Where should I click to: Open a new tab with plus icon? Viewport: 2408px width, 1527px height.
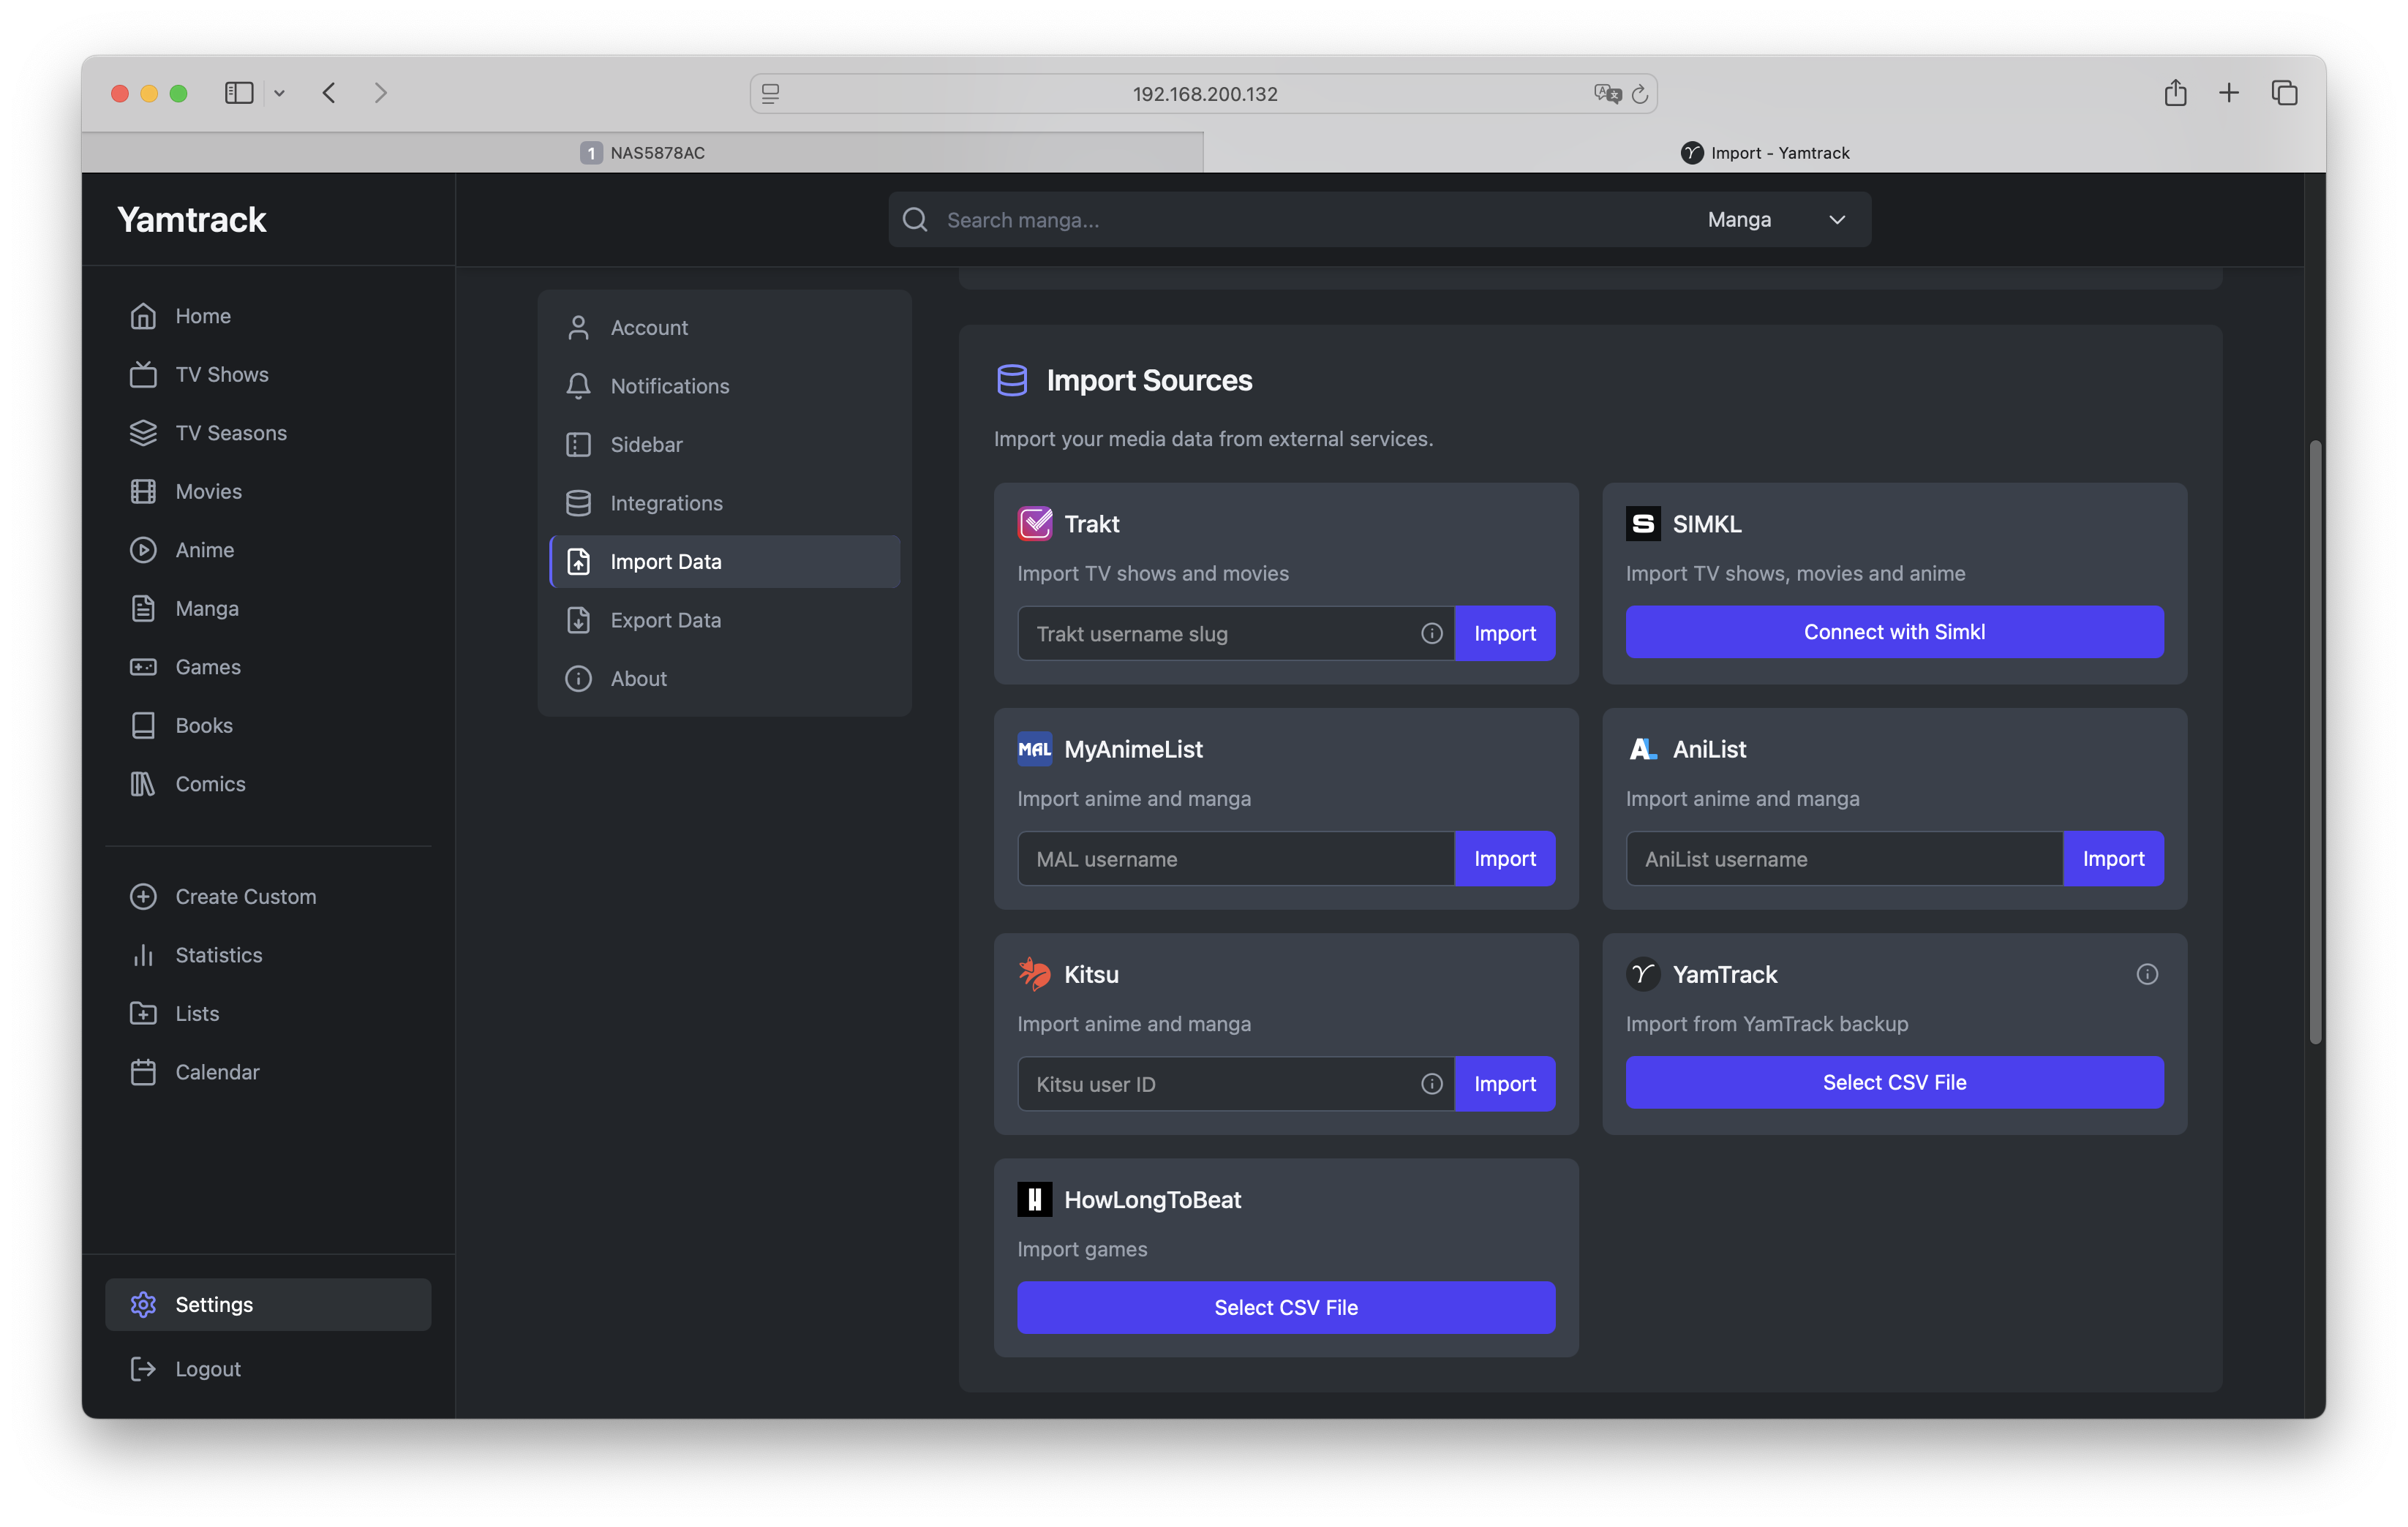[x=2229, y=93]
